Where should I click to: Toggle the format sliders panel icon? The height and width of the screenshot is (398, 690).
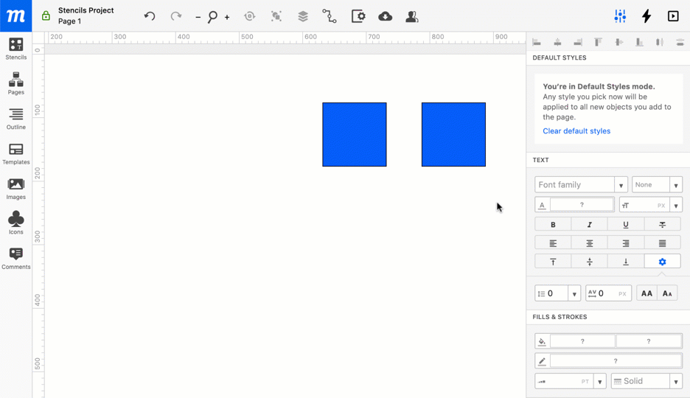(x=620, y=16)
